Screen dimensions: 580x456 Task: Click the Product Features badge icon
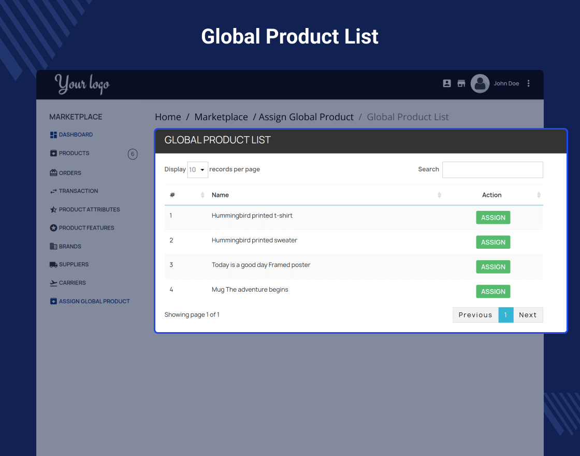(x=54, y=227)
